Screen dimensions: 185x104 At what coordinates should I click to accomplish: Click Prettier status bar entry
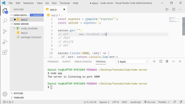point(164,102)
